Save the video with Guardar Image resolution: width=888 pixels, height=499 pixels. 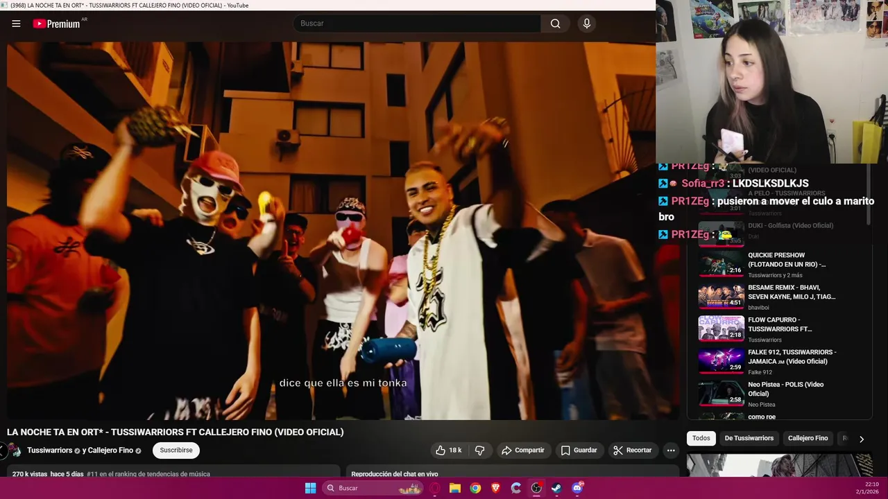pos(579,450)
